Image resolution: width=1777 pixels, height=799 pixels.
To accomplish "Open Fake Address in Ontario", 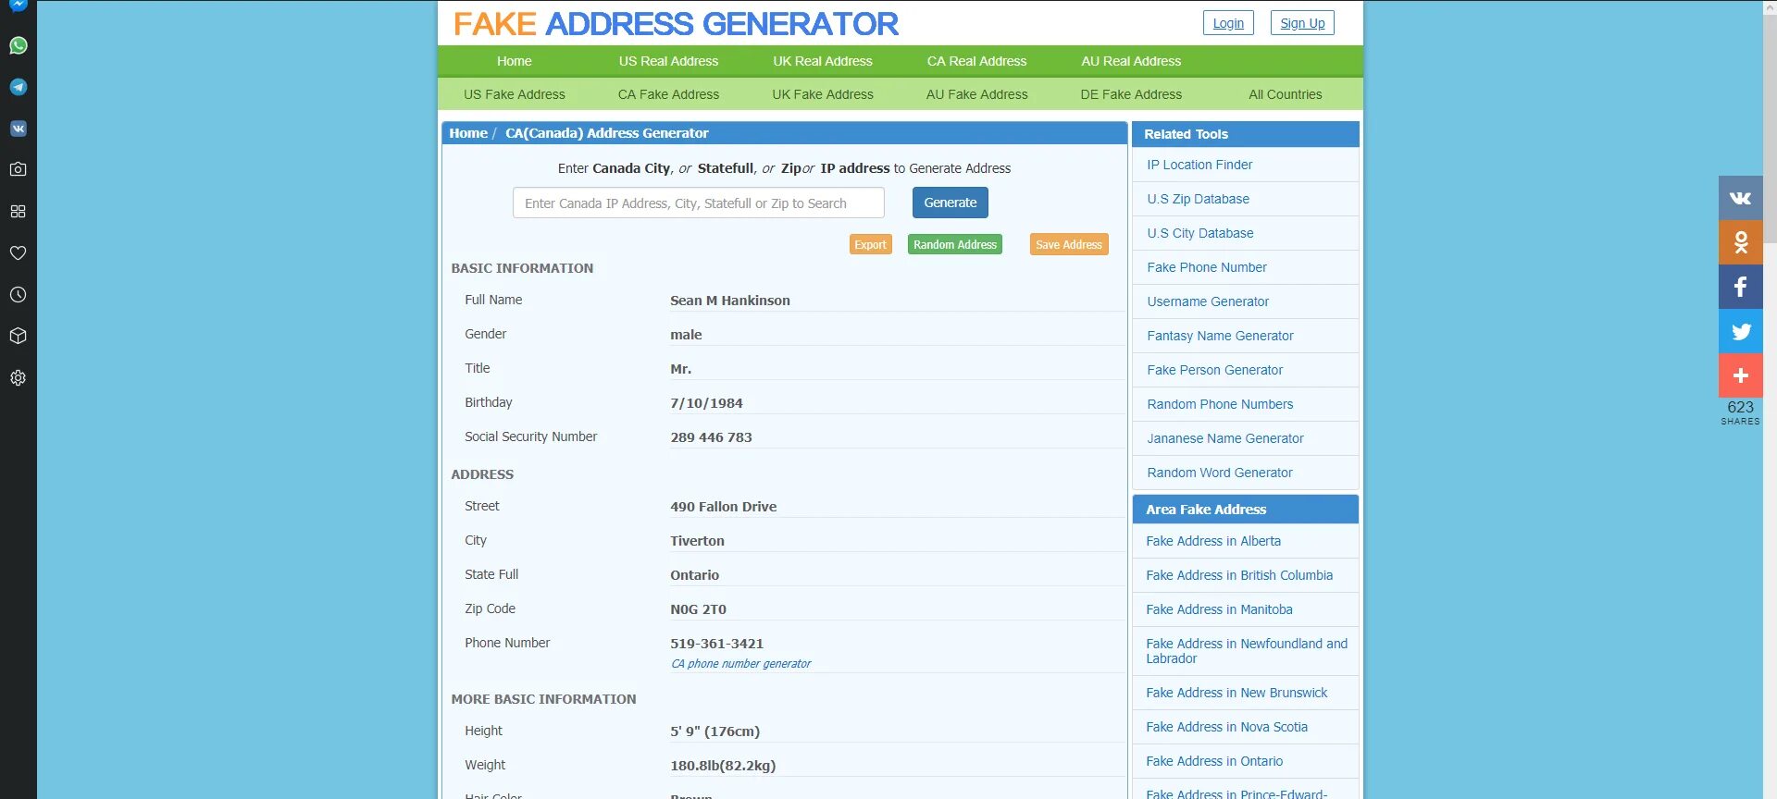I will pos(1214,761).
